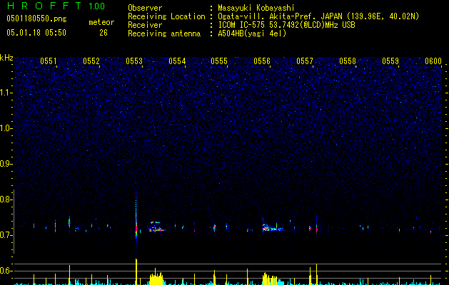Click the long echo cluster after 0553
449x285 pixels.
pos(156,227)
